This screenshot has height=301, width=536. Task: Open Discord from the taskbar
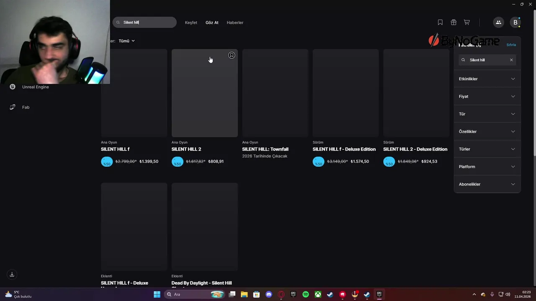269,294
